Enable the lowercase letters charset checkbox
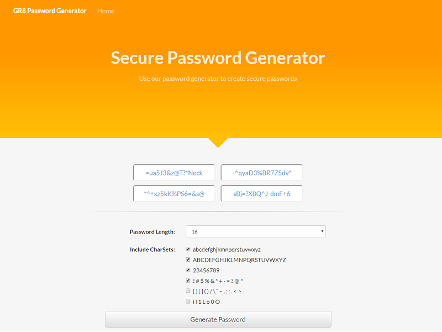The height and width of the screenshot is (332, 442). click(188, 249)
